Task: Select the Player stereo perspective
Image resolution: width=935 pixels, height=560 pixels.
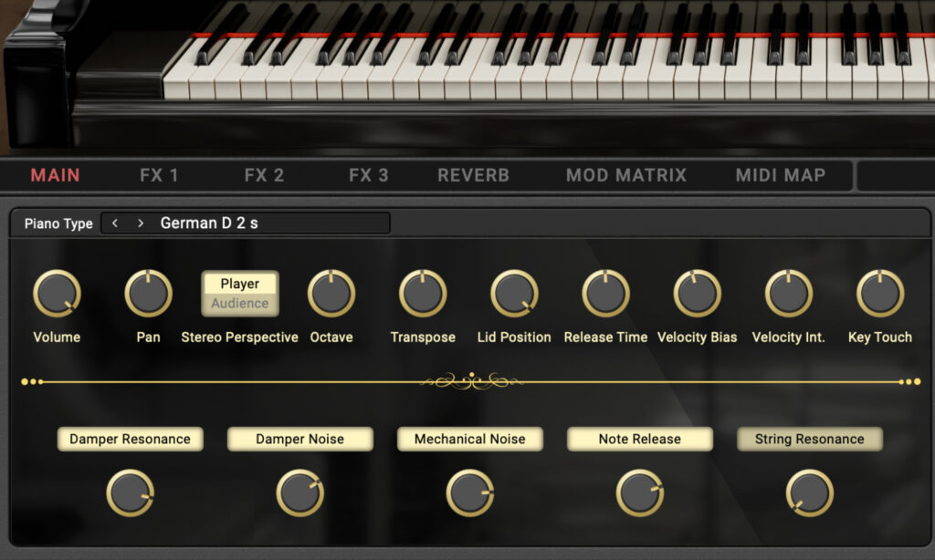Action: coord(239,284)
